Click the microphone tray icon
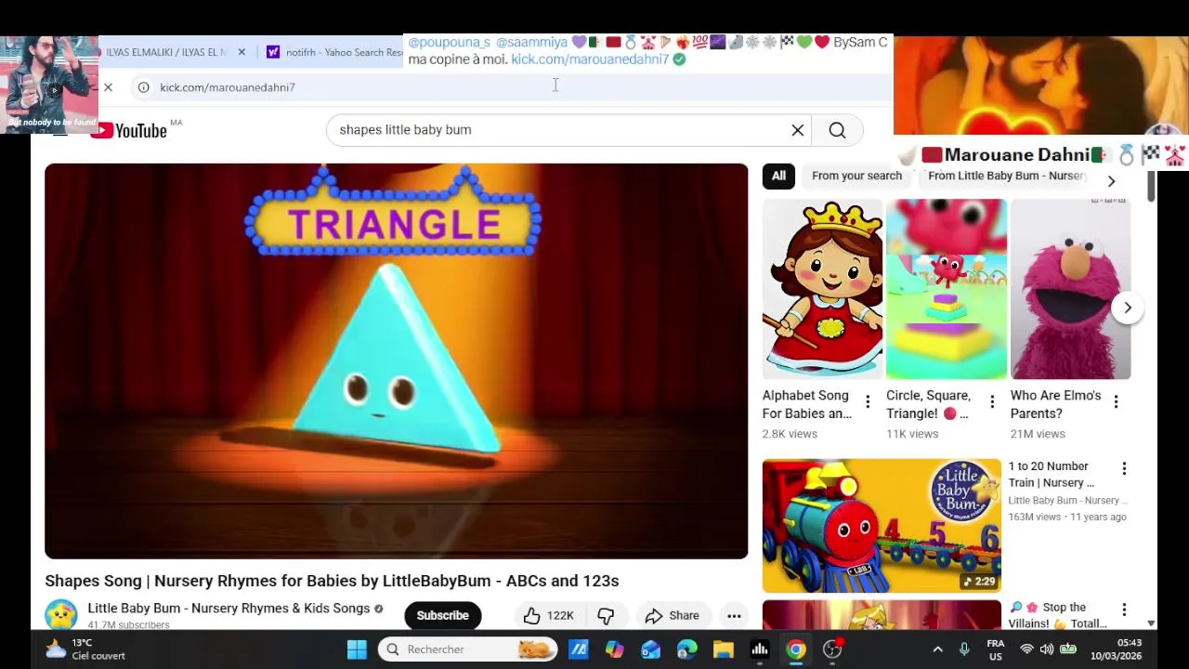The width and height of the screenshot is (1189, 669). (x=964, y=649)
